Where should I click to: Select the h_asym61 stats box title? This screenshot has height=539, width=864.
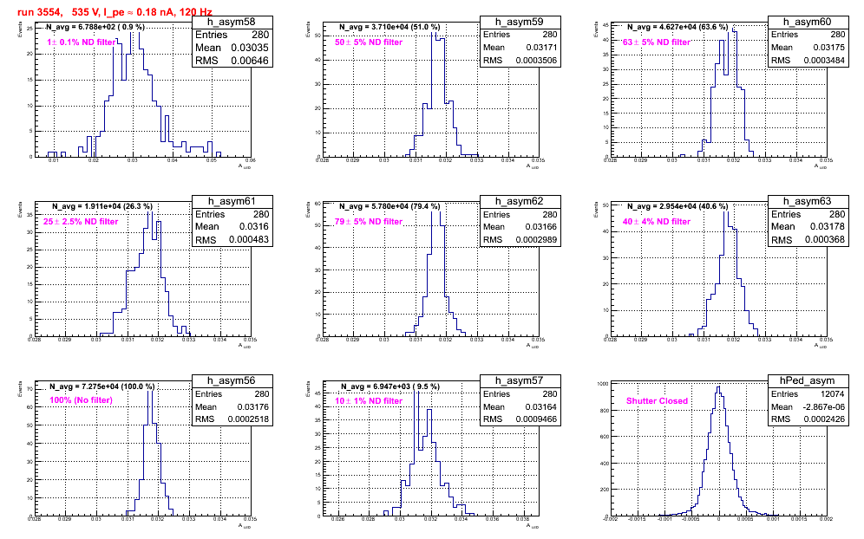(x=232, y=202)
